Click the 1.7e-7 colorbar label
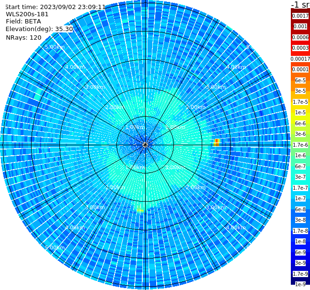 [300, 188]
